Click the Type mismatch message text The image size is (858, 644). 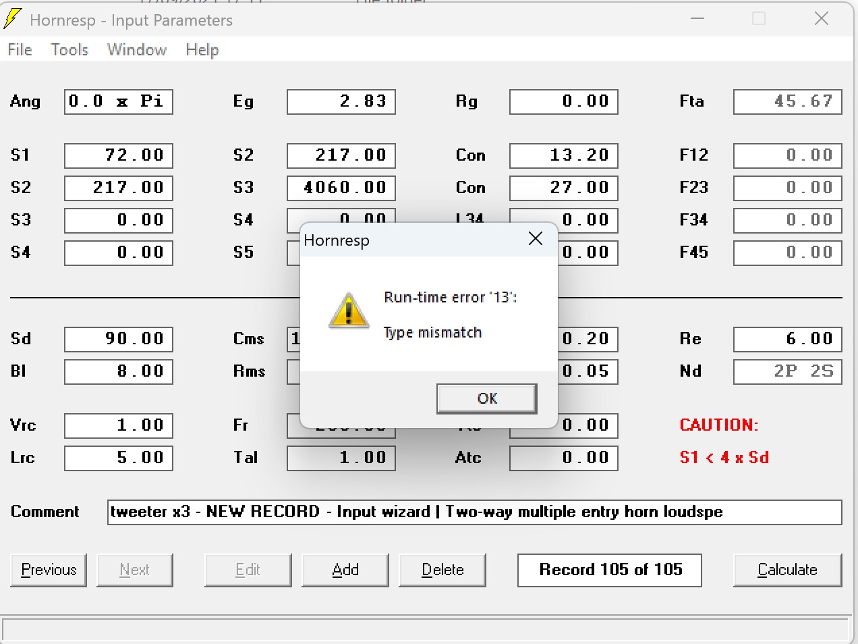[433, 333]
